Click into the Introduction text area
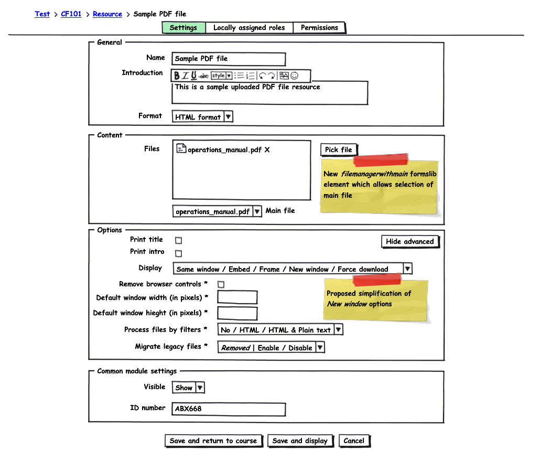 click(x=269, y=93)
